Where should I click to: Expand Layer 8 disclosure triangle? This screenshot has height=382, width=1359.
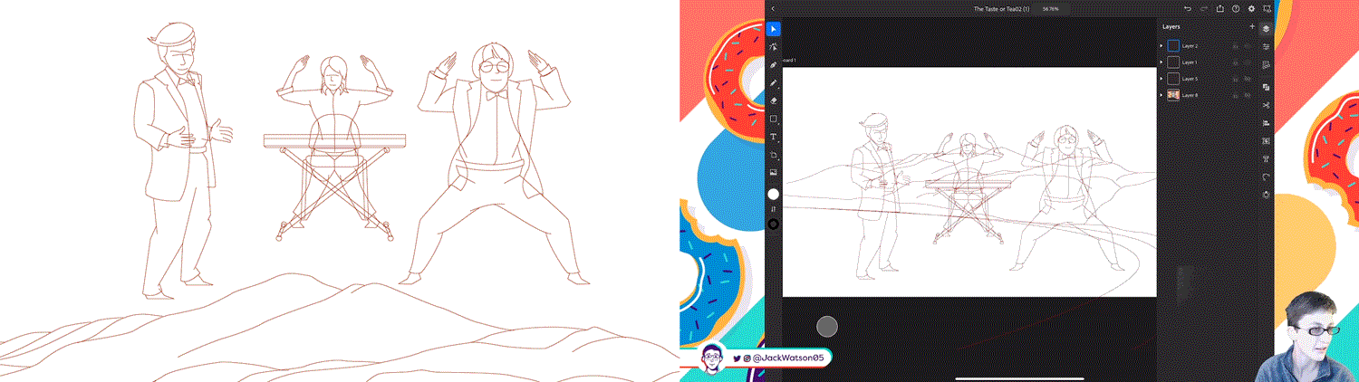(x=1161, y=95)
